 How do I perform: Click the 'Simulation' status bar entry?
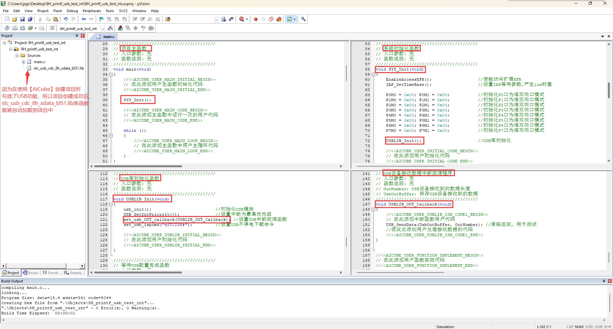pos(445,326)
